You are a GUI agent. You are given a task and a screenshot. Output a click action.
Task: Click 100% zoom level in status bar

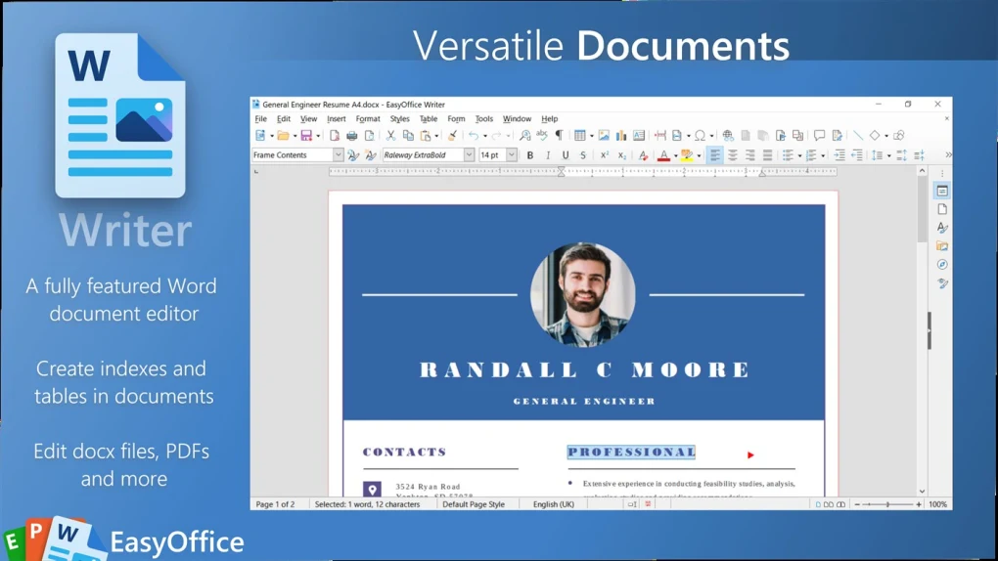tap(937, 504)
